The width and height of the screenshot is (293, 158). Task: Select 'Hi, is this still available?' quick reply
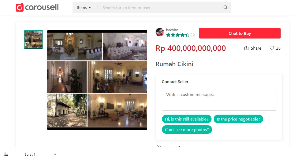[186, 119]
